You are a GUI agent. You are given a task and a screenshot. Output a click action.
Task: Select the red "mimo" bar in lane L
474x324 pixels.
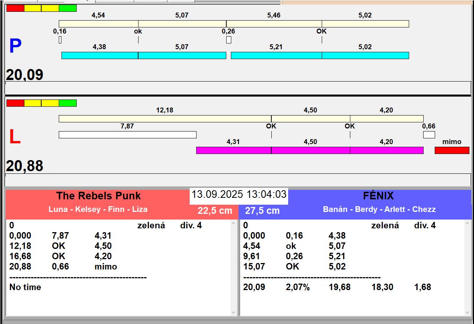pyautogui.click(x=452, y=151)
